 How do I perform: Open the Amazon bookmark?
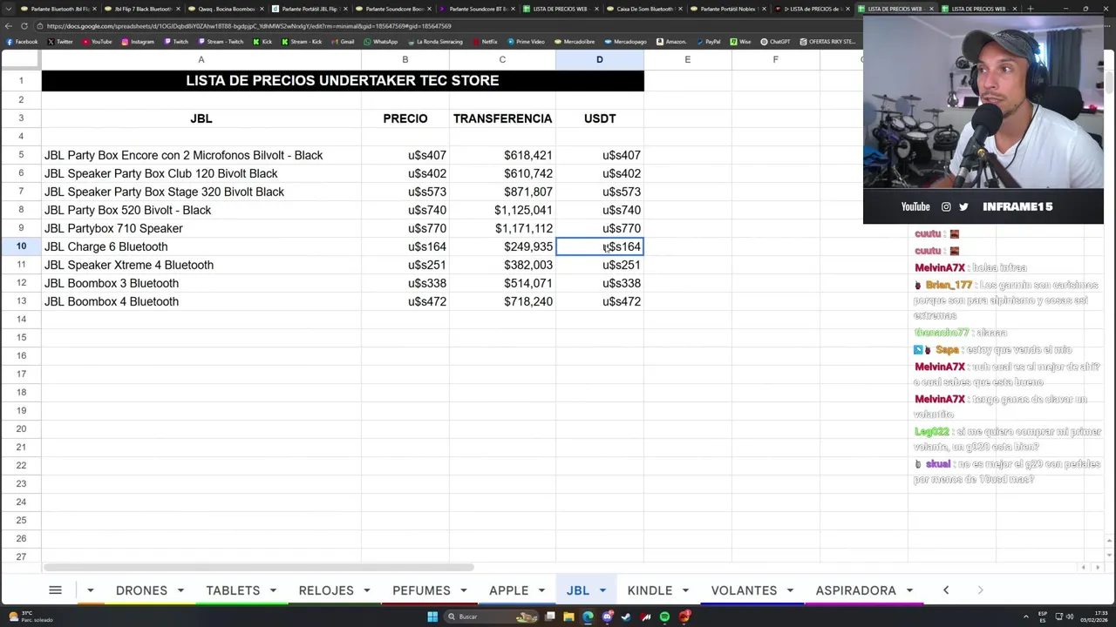pyautogui.click(x=670, y=42)
